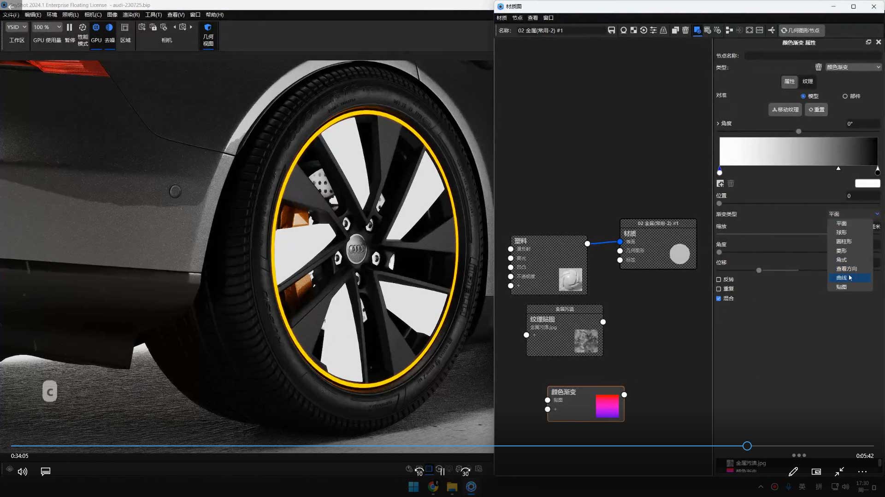Viewport: 885px width, 497px height.
Task: Expand the 角度 section chevron
Action: pos(718,123)
